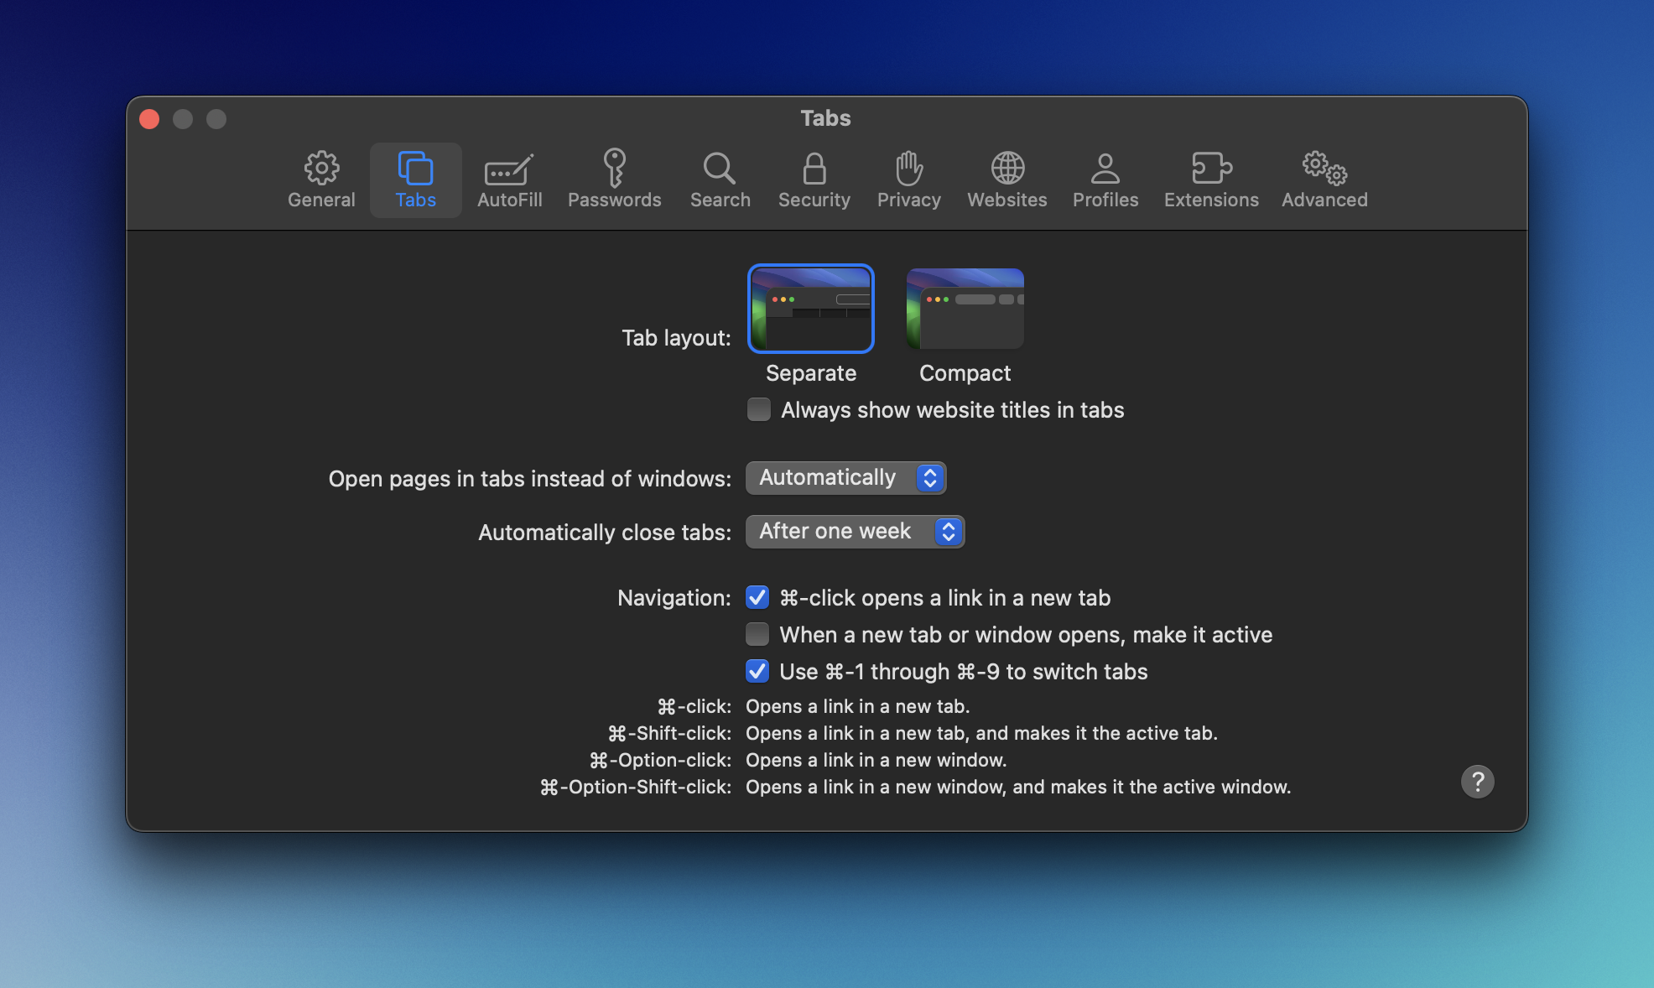
Task: Open the Automatically pages-in-tabs dropdown
Action: [845, 477]
